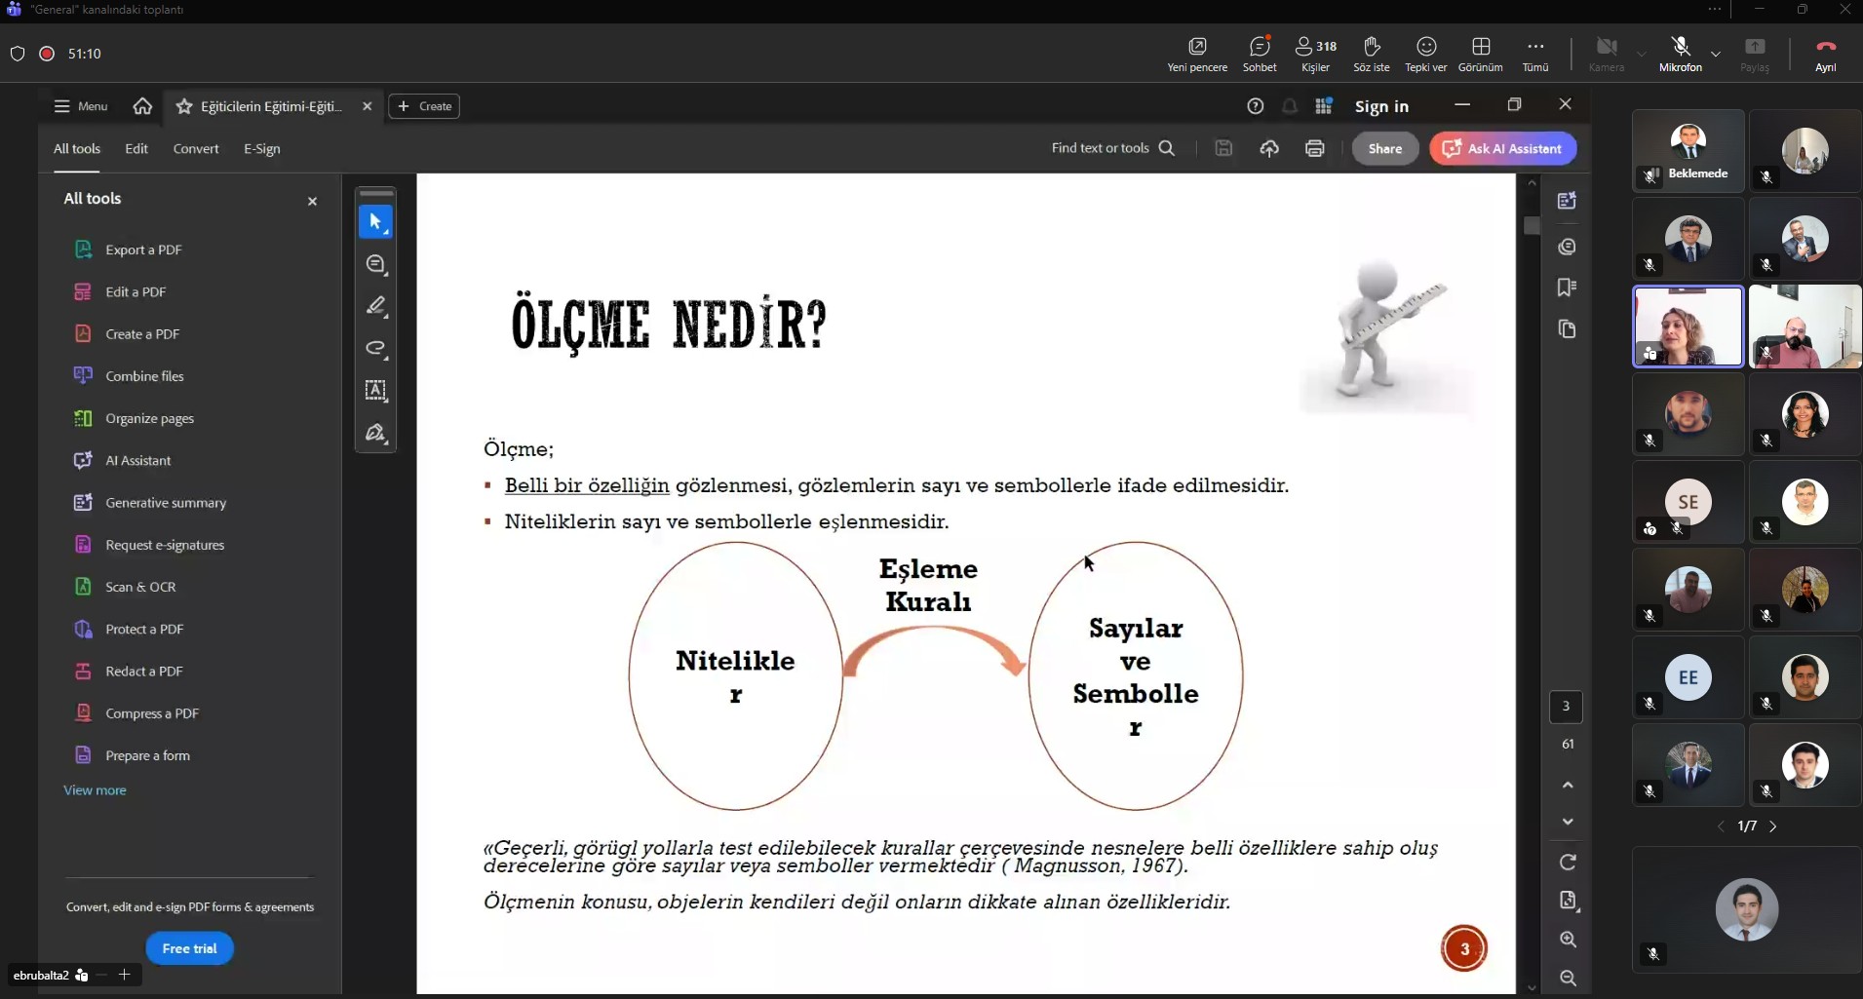Image resolution: width=1863 pixels, height=999 pixels.
Task: Click the Print document icon
Action: tap(1314, 148)
